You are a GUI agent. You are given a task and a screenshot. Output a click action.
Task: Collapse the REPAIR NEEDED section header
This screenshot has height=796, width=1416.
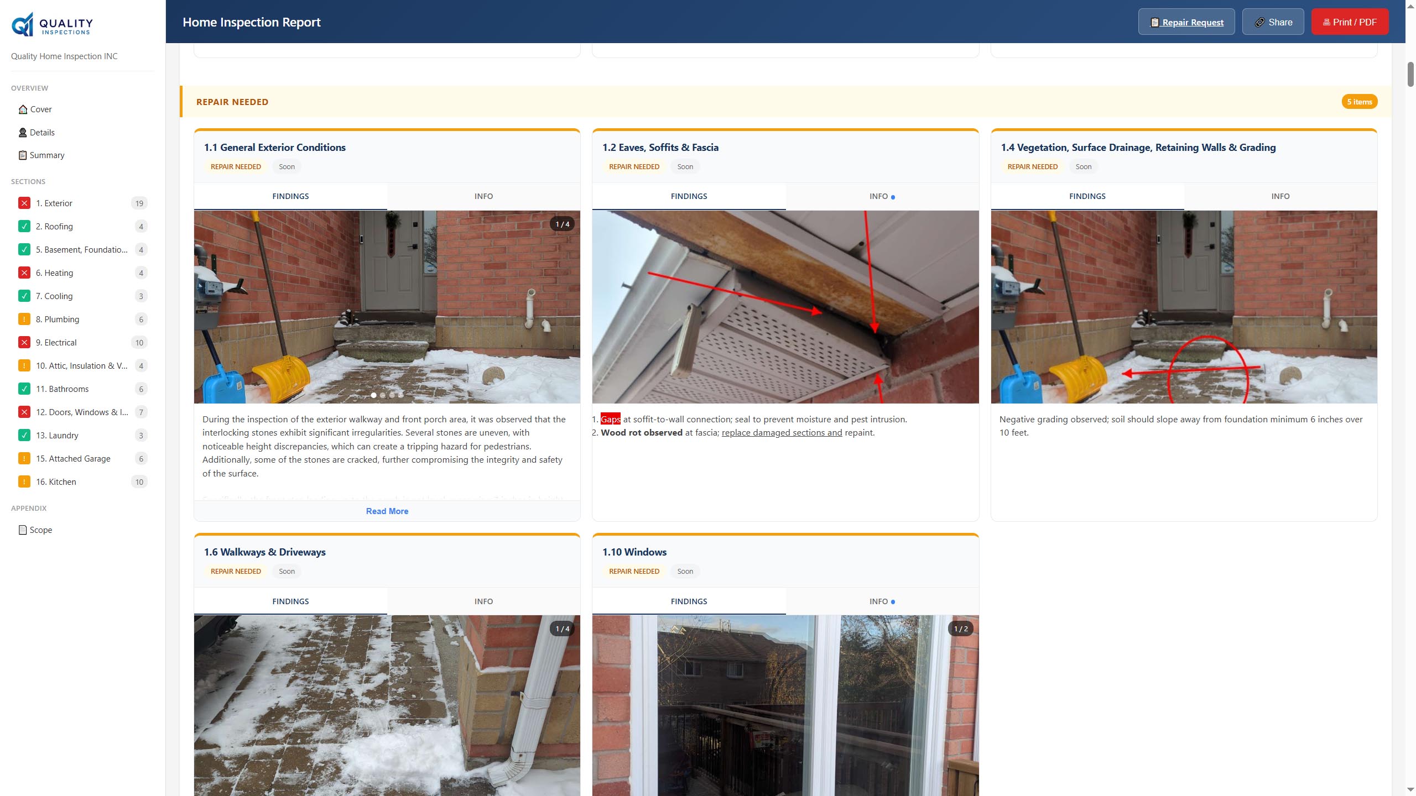pos(232,102)
